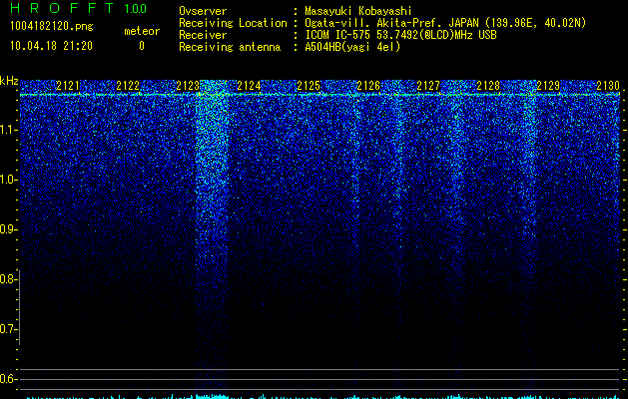Click the 2130 time marker
Screen dimensions: 628x399
[x=608, y=86]
